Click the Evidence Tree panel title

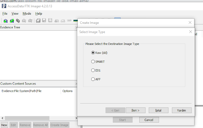coord(10,27)
